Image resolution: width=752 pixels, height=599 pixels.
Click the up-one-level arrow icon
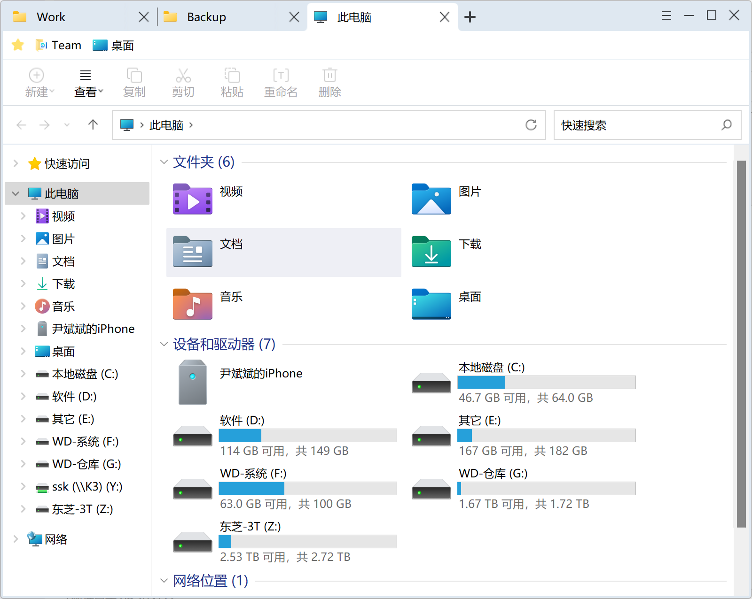93,125
